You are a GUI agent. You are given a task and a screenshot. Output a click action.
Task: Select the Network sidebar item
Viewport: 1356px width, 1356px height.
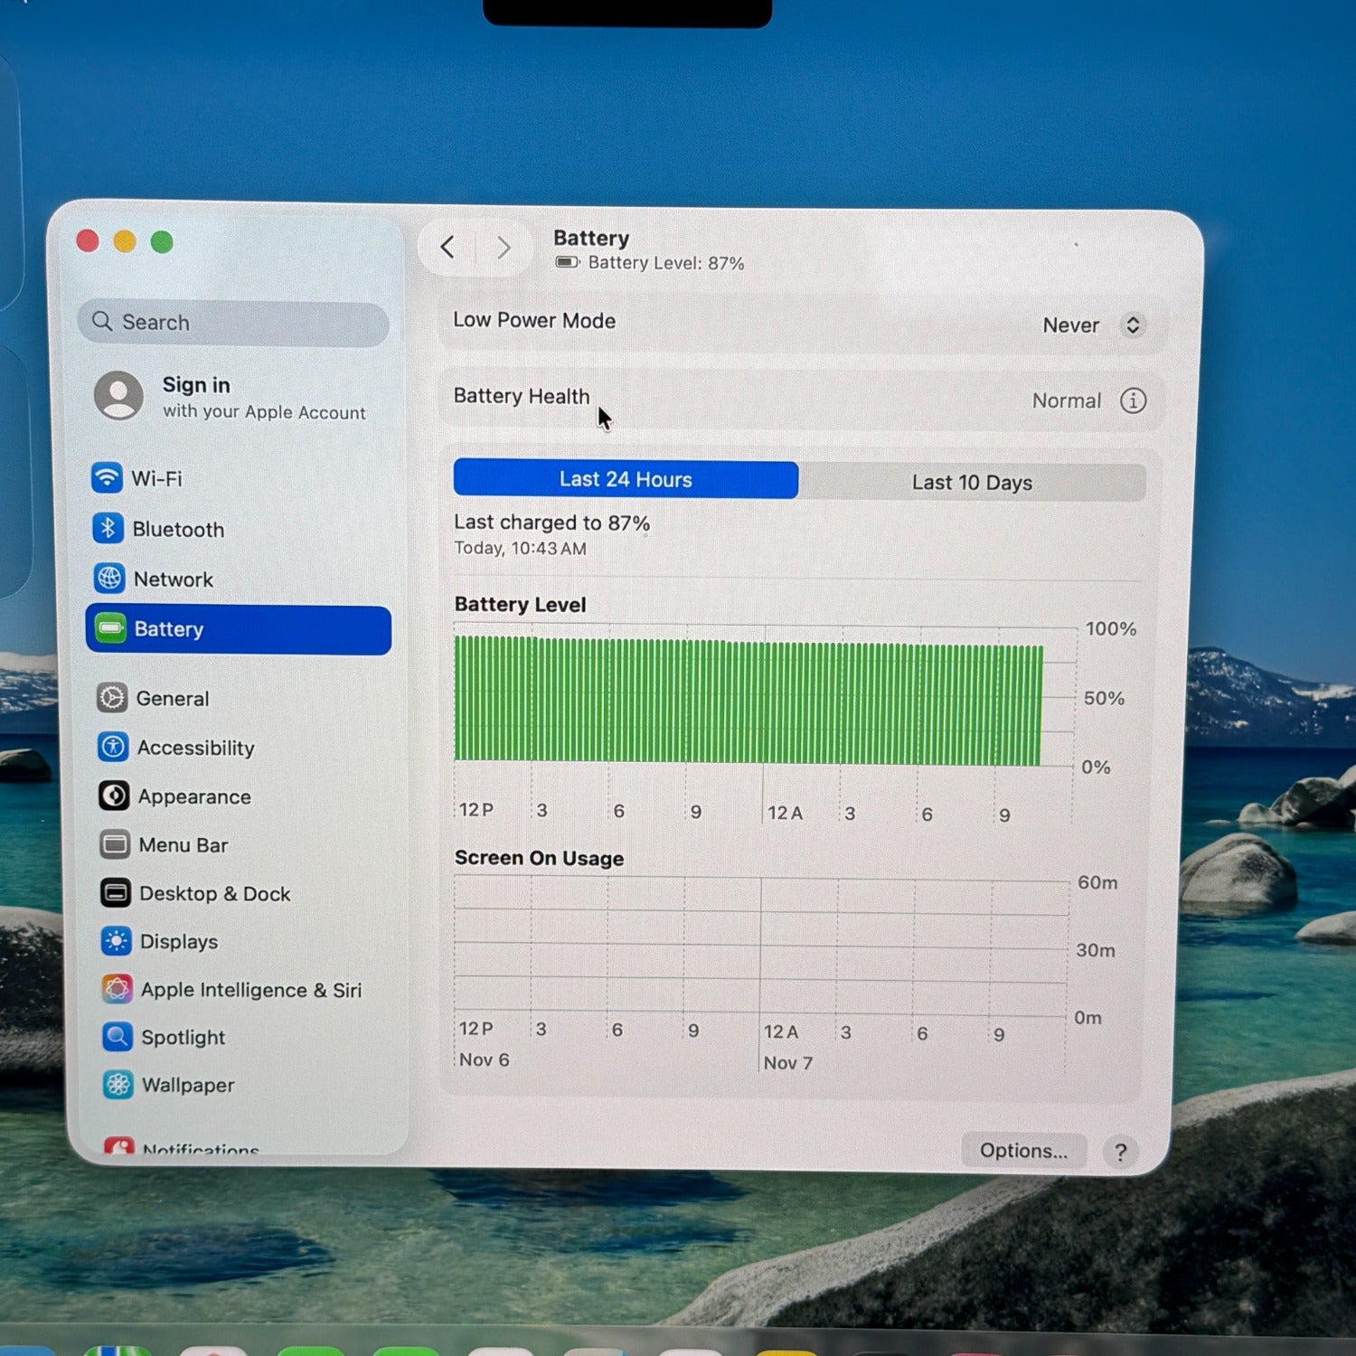[x=172, y=579]
